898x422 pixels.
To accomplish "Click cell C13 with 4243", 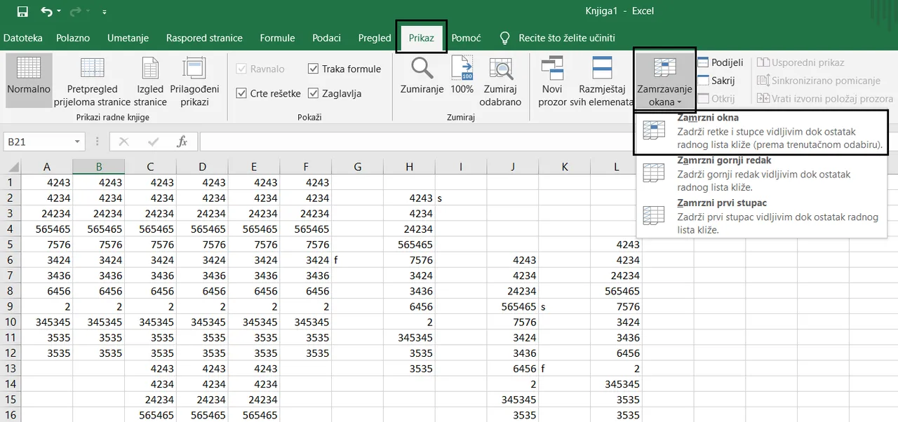I will pyautogui.click(x=151, y=368).
